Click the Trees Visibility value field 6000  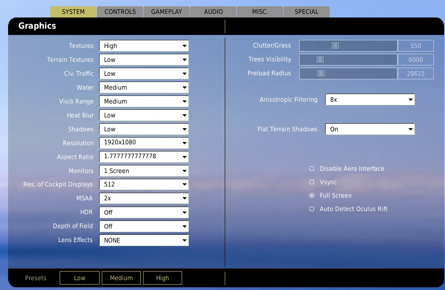(x=416, y=60)
